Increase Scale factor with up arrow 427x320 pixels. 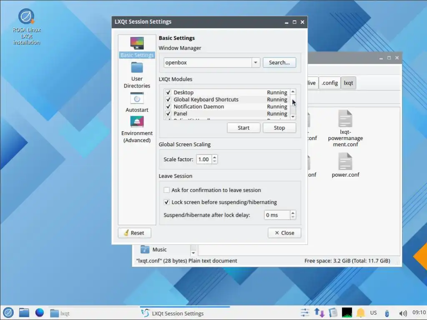pos(215,157)
